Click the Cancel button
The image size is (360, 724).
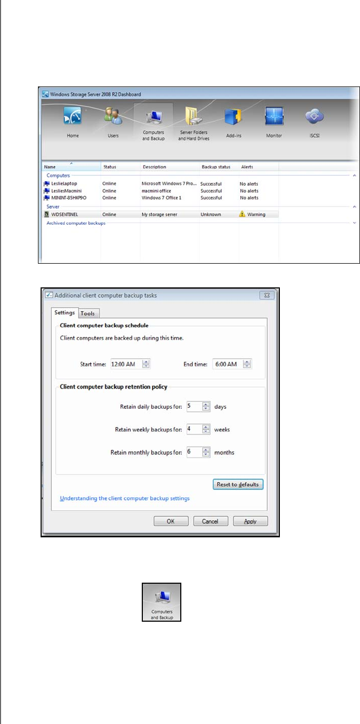click(210, 521)
